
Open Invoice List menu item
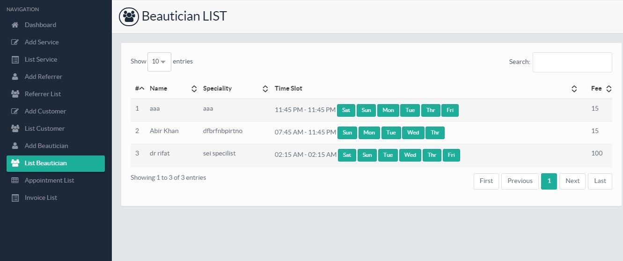click(x=41, y=198)
